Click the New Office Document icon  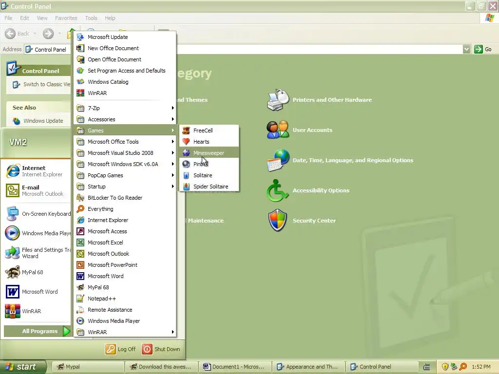click(80, 48)
